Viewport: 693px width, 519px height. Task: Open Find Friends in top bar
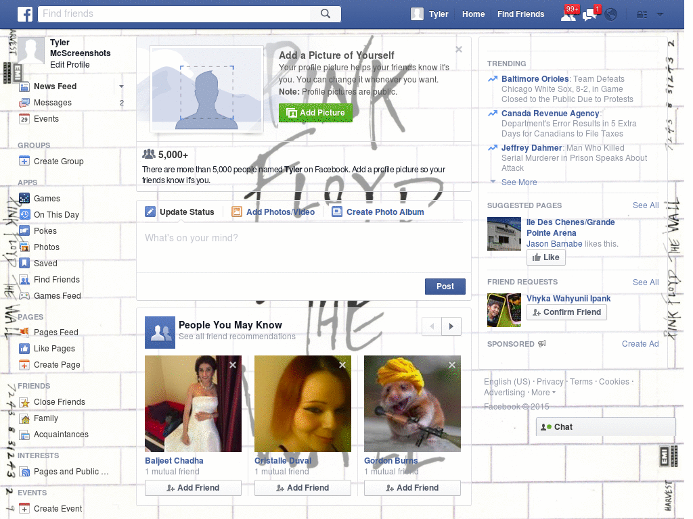pos(520,14)
